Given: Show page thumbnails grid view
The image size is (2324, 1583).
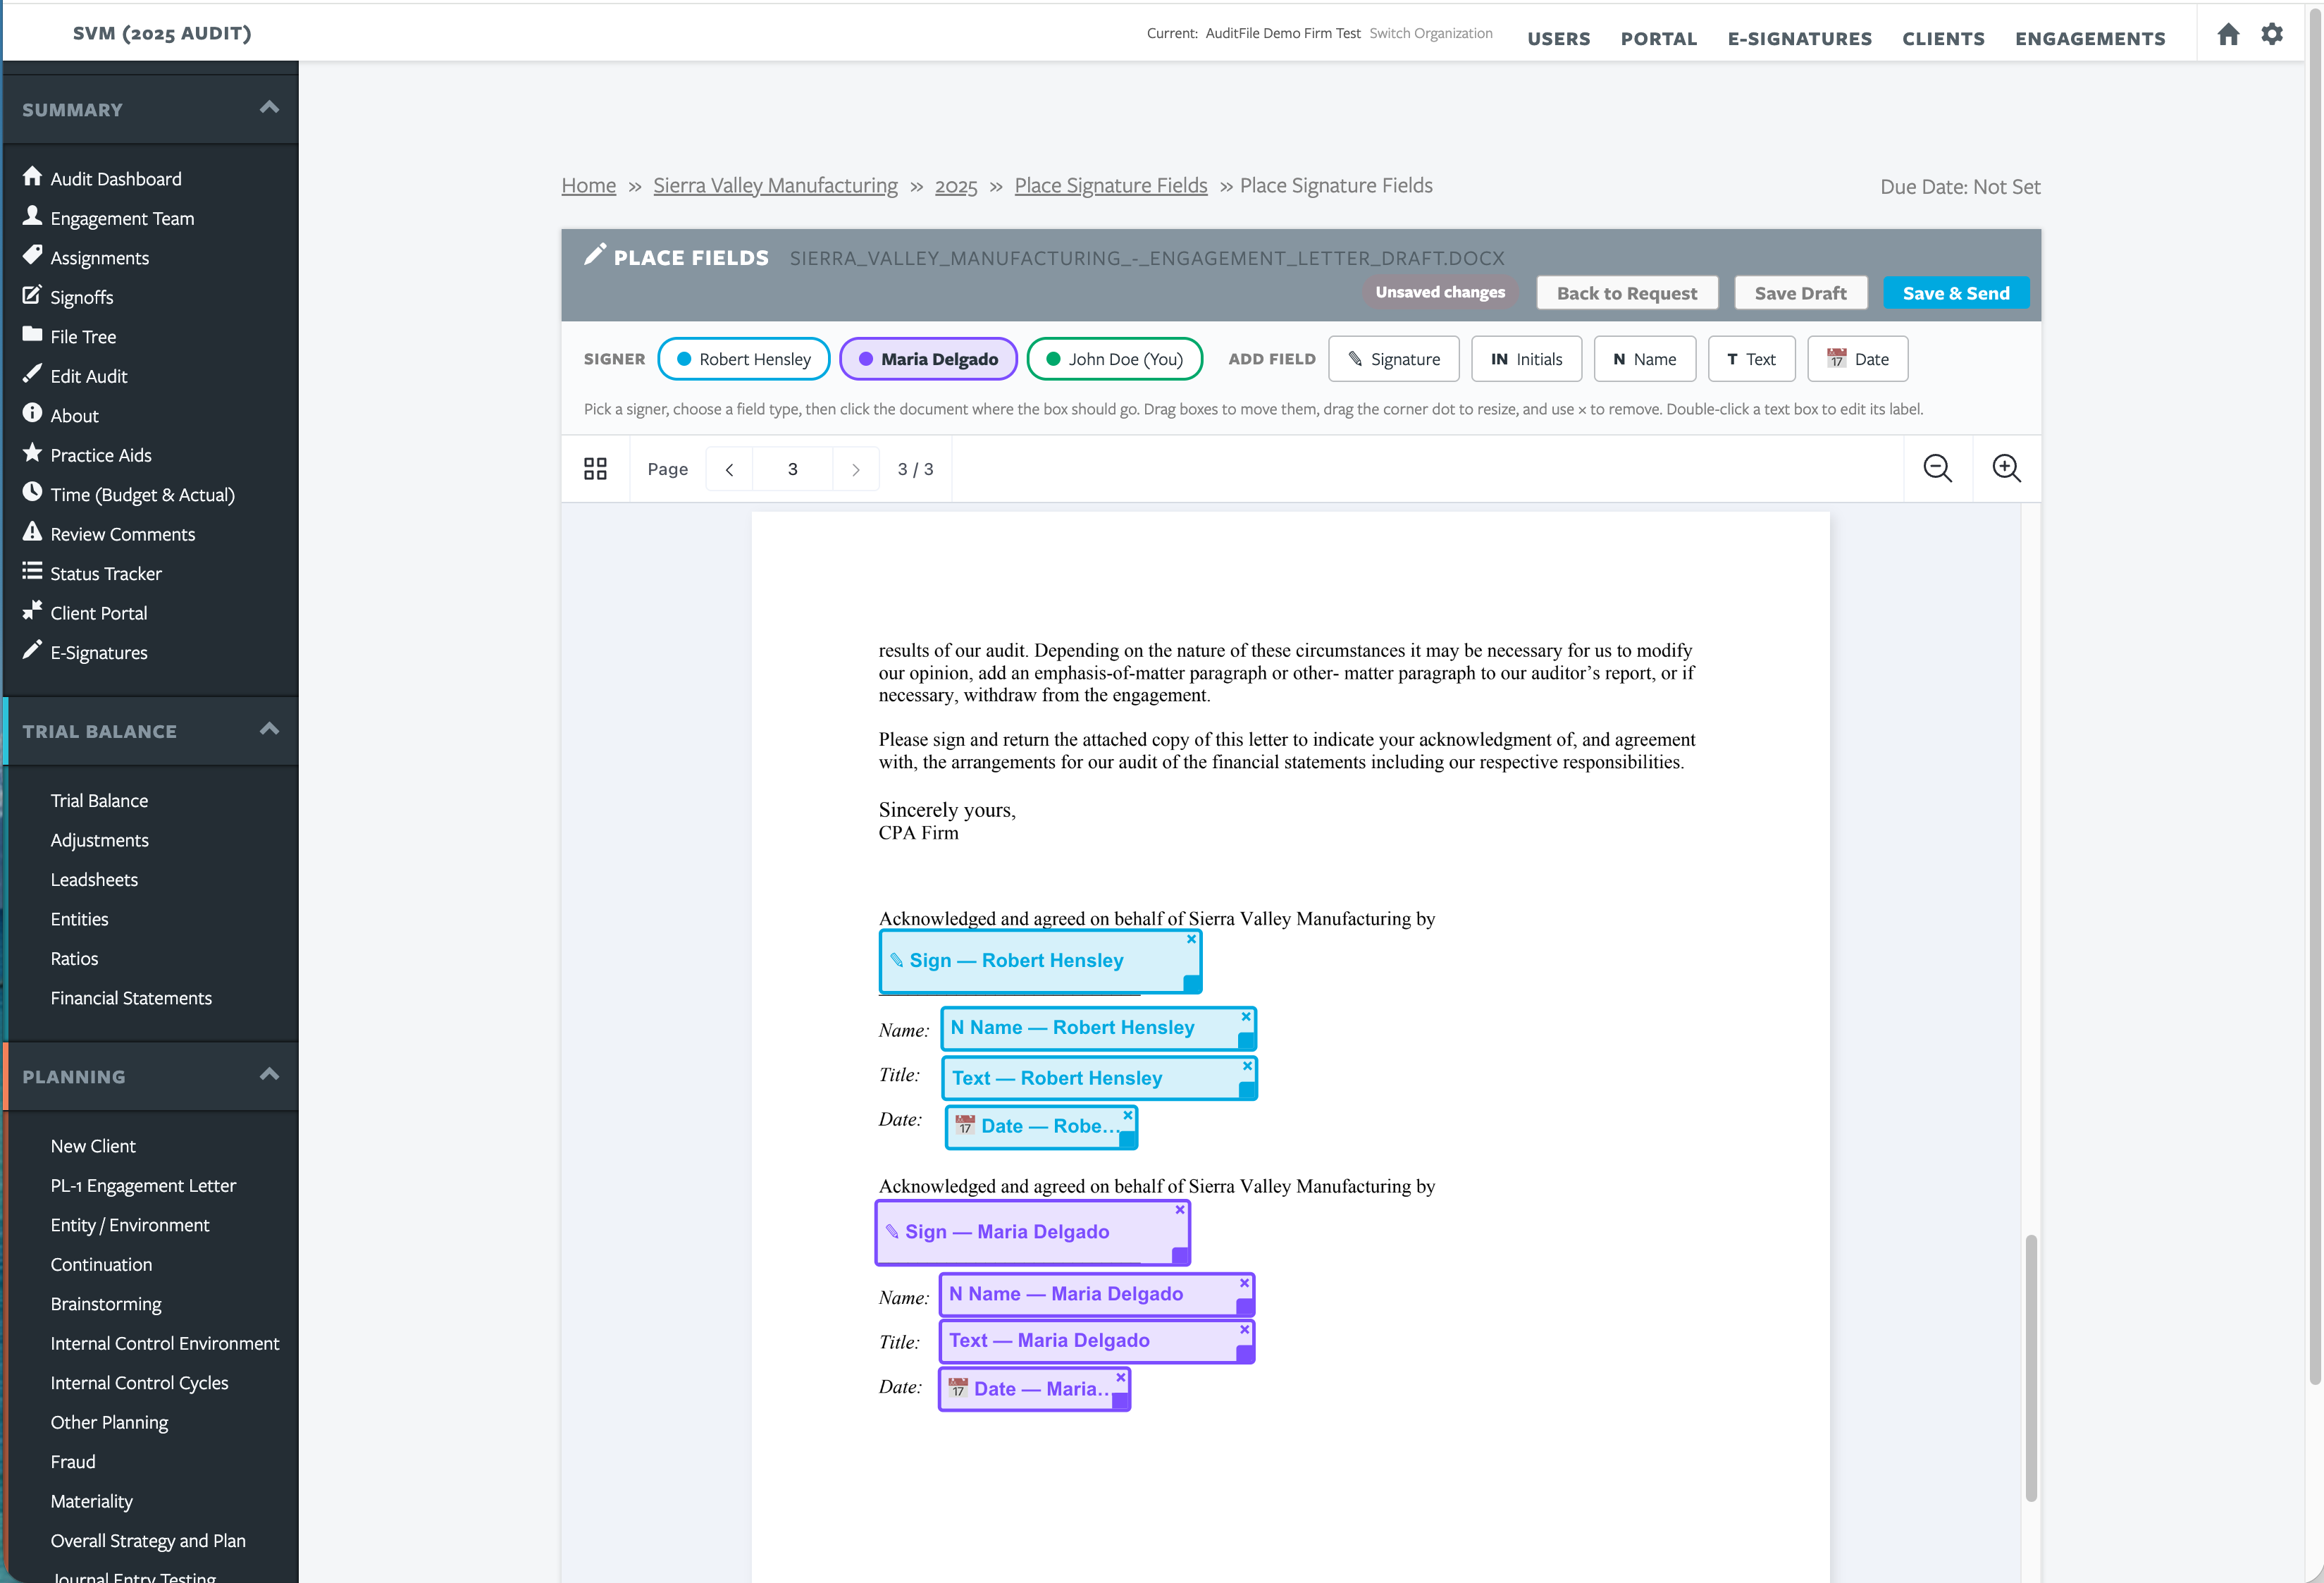Looking at the screenshot, I should click(x=595, y=469).
